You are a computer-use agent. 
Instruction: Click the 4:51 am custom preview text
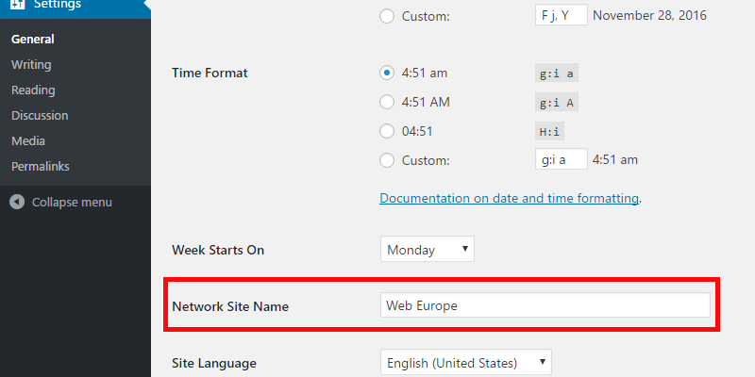[x=615, y=159]
